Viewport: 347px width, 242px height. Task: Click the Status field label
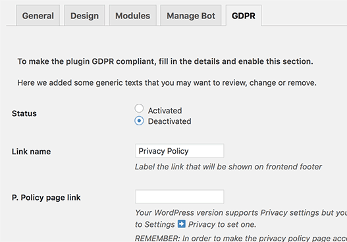click(x=24, y=113)
